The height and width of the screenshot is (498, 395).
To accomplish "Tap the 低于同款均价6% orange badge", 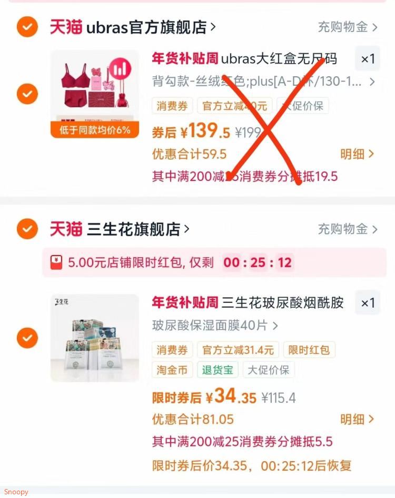I will click(x=95, y=130).
